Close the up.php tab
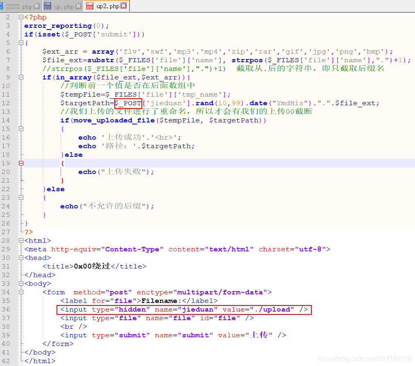The width and height of the screenshot is (415, 366). (x=79, y=6)
